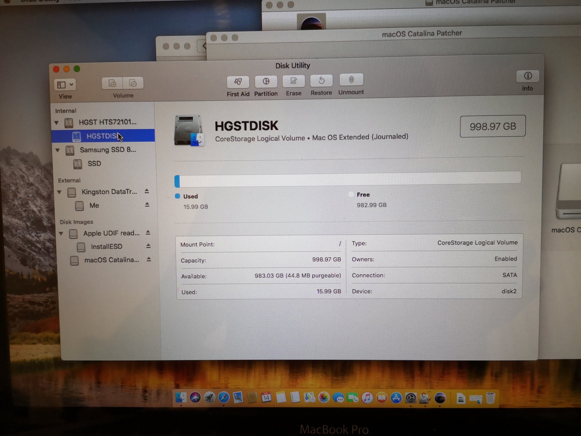The width and height of the screenshot is (581, 436).
Task: Click the Type CoreStorage Logical Volume row
Action: click(434, 243)
